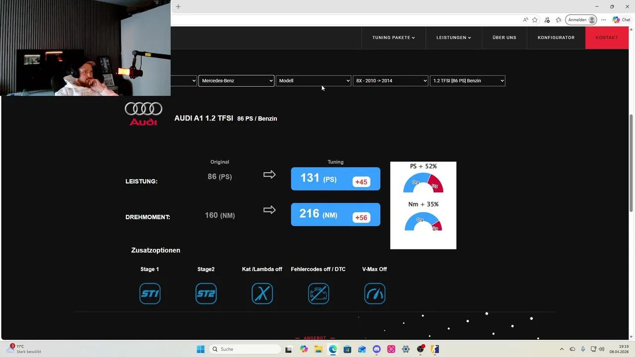Viewport: 635px width, 357px height.
Task: Open the partially hidden first dropdown
Action: click(184, 81)
